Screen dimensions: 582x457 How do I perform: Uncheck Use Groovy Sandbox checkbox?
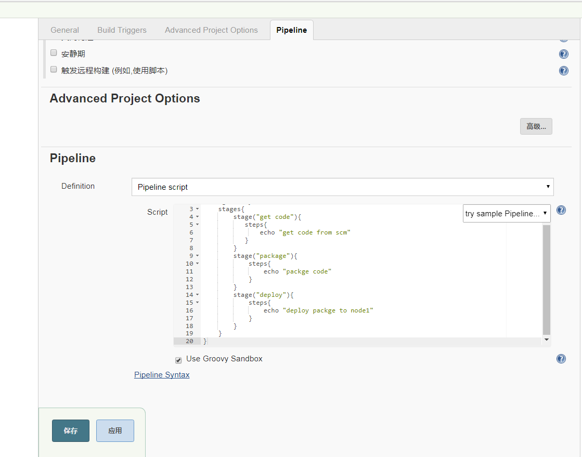178,360
